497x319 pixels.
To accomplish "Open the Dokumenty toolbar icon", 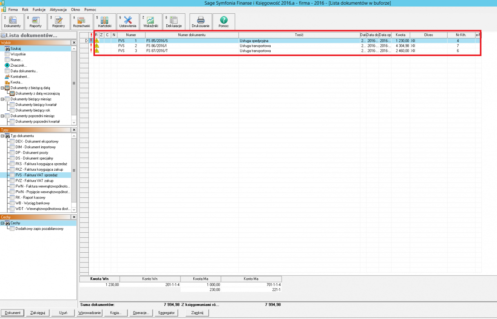I will coord(12,22).
